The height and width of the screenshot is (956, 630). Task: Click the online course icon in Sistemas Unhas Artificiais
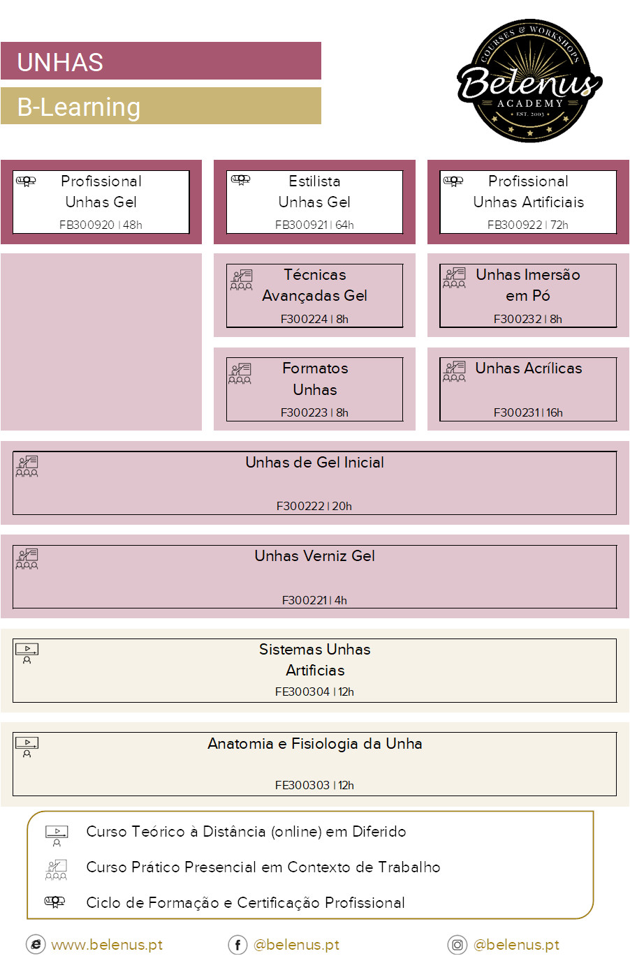27,652
